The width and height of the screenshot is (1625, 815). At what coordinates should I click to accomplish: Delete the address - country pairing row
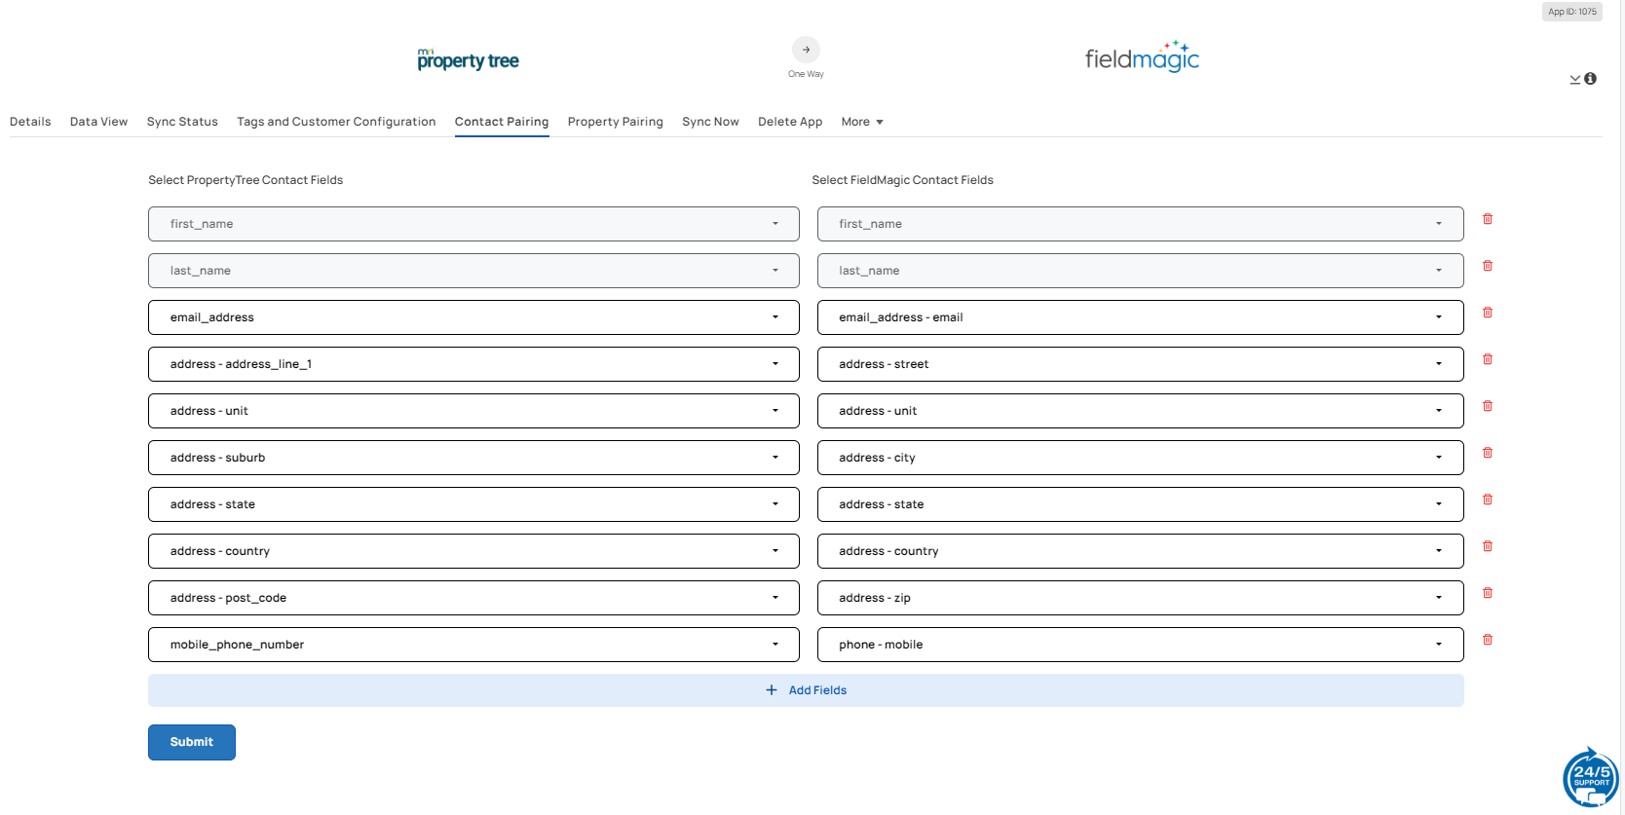coord(1488,546)
